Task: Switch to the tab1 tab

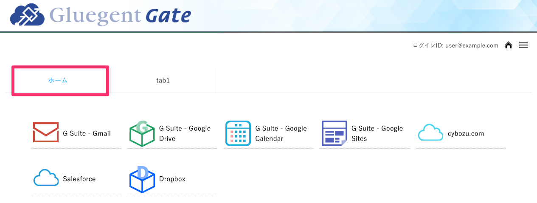Action: click(x=163, y=80)
